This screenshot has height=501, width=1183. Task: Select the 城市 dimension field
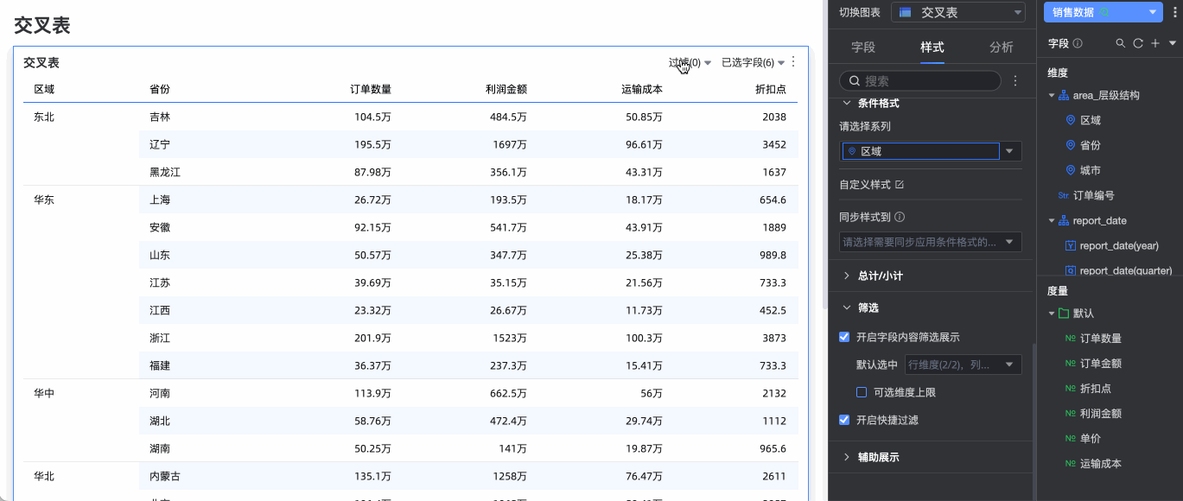(1091, 170)
